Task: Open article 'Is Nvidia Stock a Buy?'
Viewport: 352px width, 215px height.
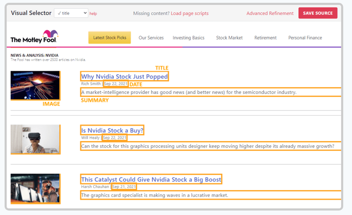Action: tap(112, 131)
